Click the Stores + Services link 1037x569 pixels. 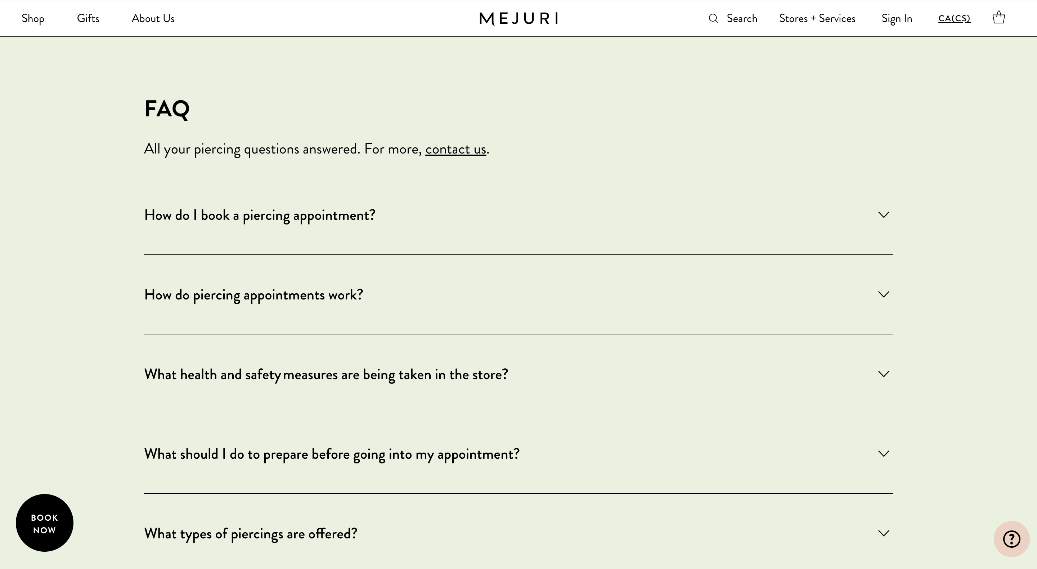(x=817, y=18)
